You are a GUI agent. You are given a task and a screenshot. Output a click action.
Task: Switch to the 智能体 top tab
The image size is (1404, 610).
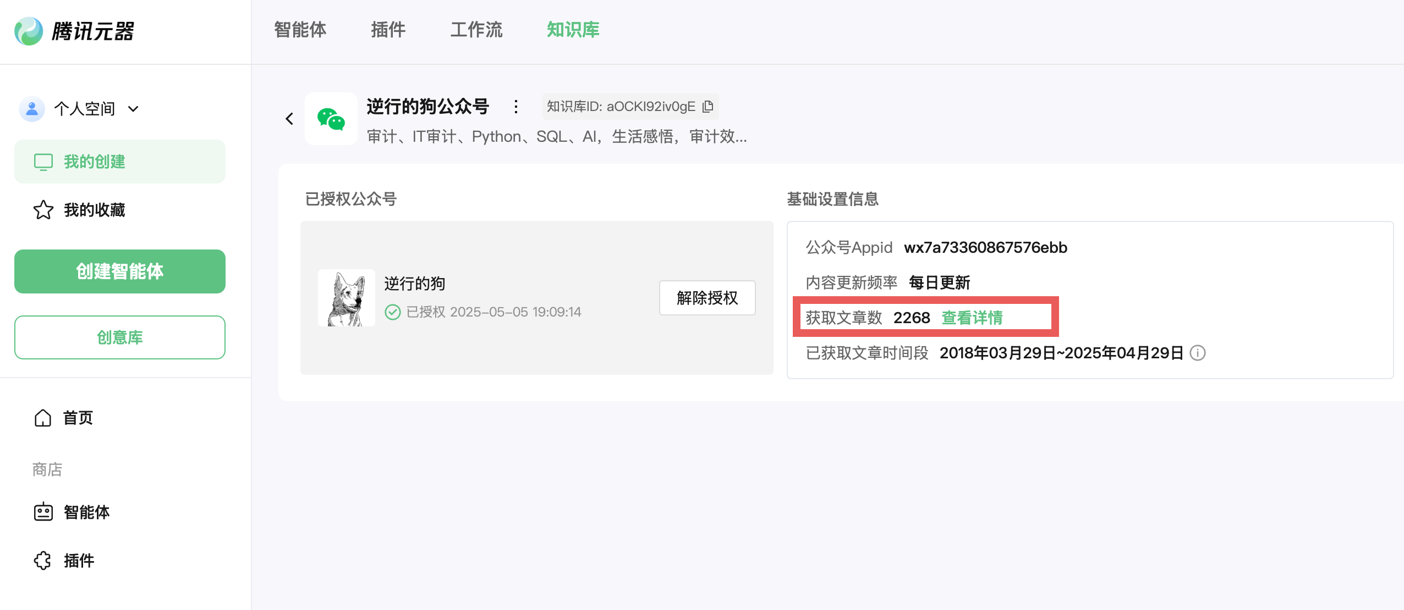(300, 30)
